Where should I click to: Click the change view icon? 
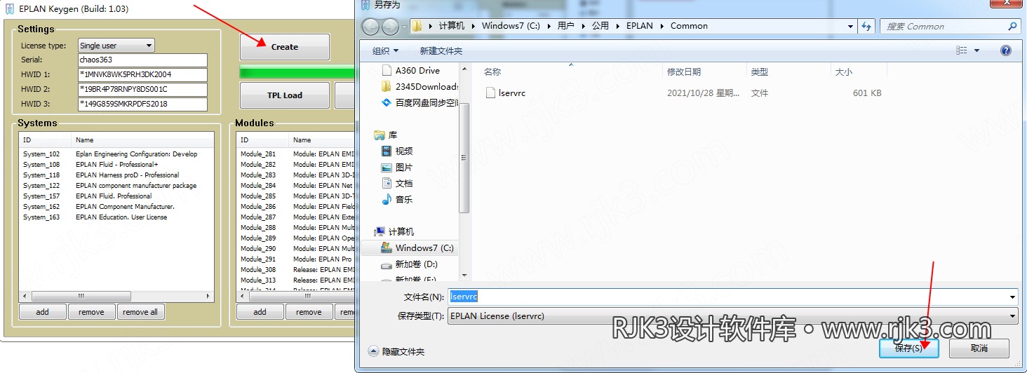961,50
